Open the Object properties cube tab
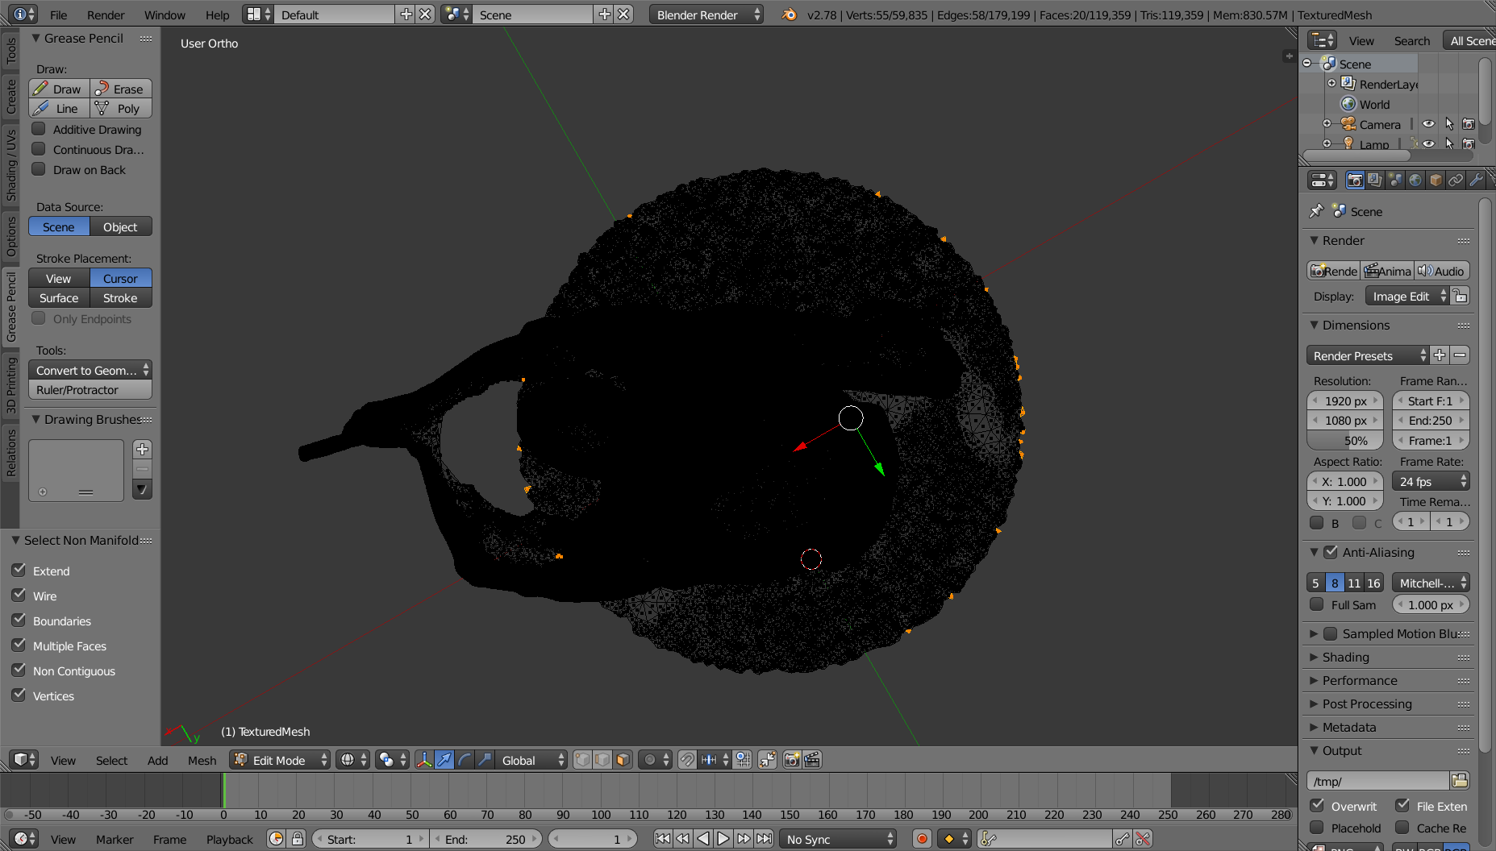1496x851 pixels. tap(1436, 180)
